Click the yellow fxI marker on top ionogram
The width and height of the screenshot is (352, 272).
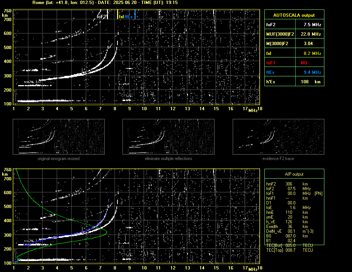point(121,17)
